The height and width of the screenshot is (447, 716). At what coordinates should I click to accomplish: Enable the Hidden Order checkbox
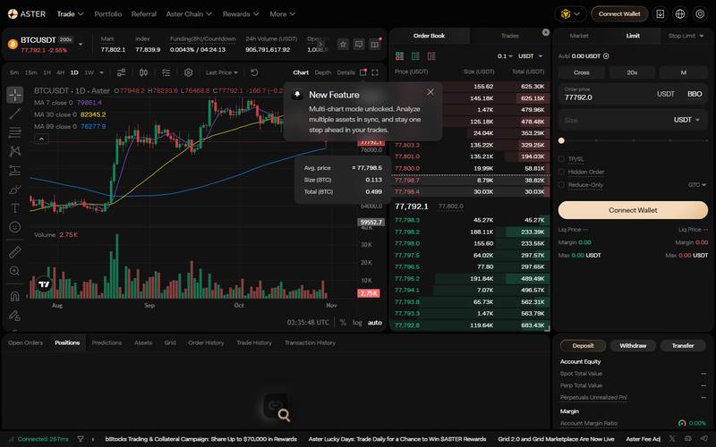pyautogui.click(x=562, y=172)
